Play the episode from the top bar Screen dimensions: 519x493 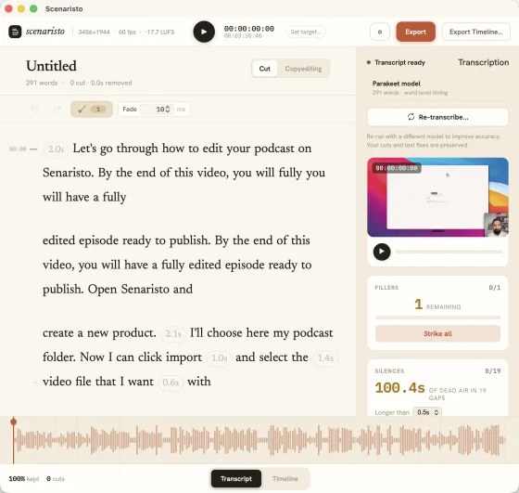coord(204,32)
